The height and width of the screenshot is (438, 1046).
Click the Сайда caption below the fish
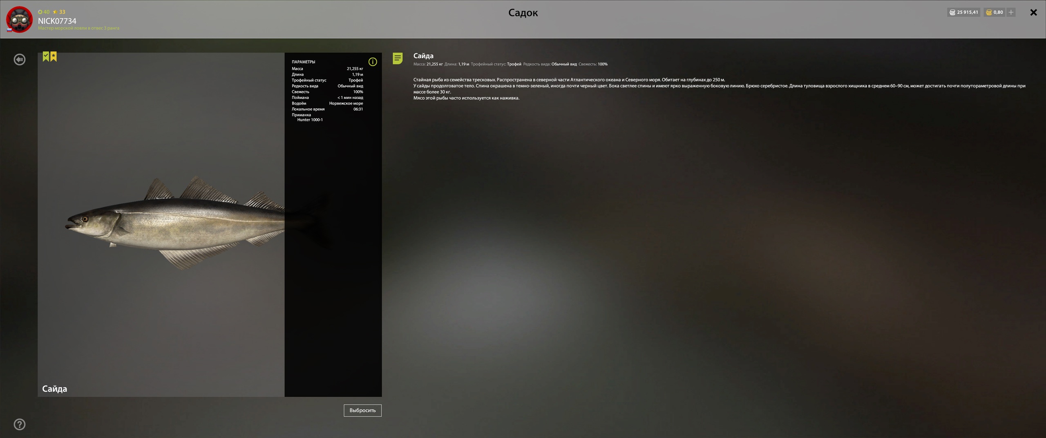tap(54, 389)
